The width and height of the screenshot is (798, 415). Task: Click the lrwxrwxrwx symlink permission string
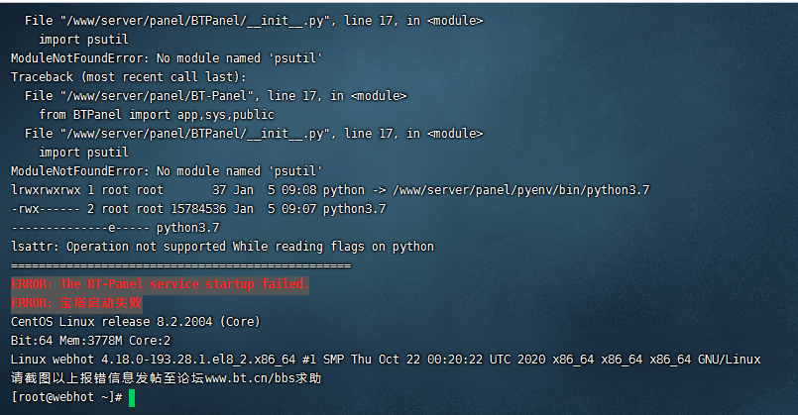pos(46,190)
